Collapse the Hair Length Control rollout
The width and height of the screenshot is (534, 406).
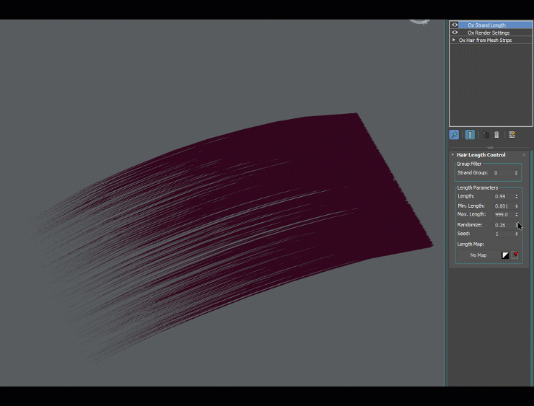pyautogui.click(x=452, y=155)
